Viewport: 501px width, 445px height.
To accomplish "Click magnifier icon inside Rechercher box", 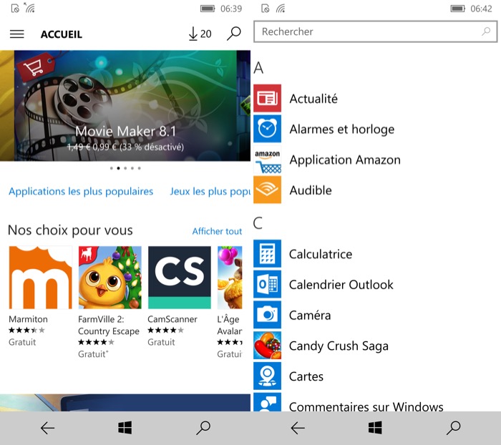I will (486, 31).
